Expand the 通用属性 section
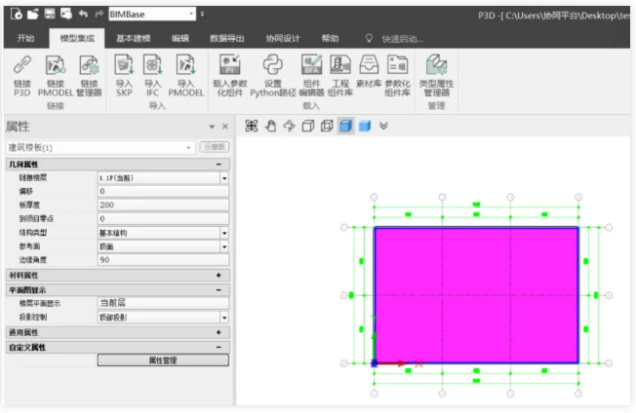This screenshot has width=636, height=413. (219, 332)
